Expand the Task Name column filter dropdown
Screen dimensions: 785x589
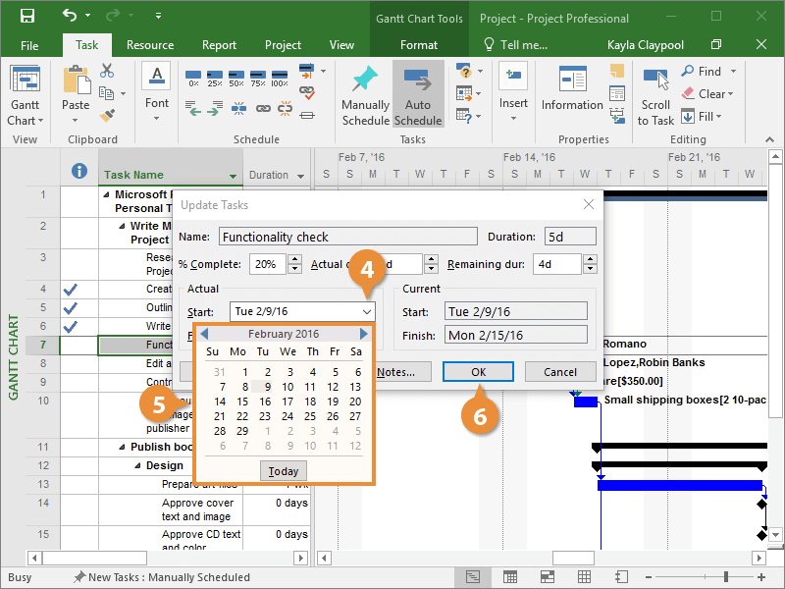tap(233, 177)
